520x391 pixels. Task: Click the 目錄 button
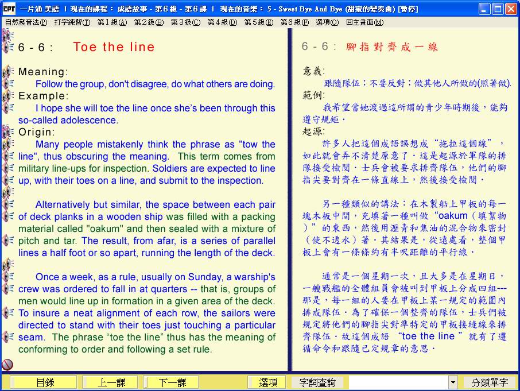click(x=45, y=382)
